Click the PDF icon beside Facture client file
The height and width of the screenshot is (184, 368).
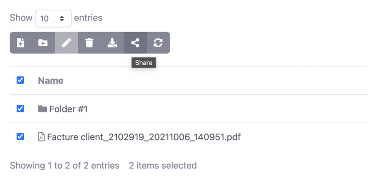click(41, 136)
